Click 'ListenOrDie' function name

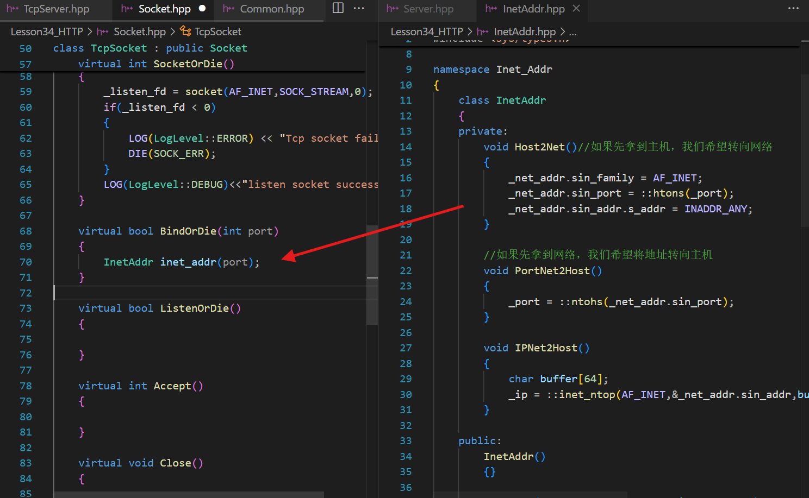[x=195, y=308]
